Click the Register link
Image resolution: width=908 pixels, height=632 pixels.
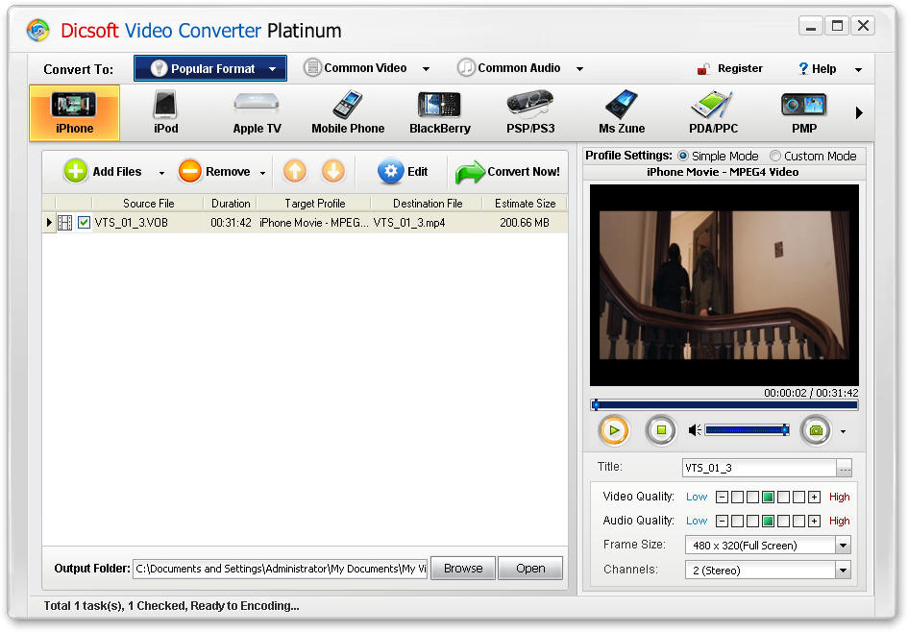[740, 68]
